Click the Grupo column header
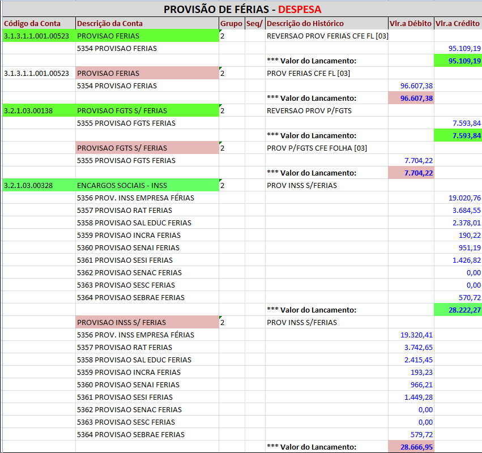 coord(231,23)
